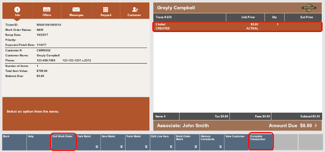Click the Fees $0.00 field

250,116
